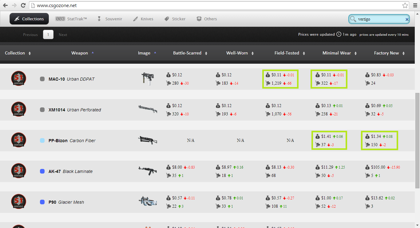Open the PP-Bizon Carbon Fiber weapon image
The width and height of the screenshot is (420, 228).
pos(148,140)
